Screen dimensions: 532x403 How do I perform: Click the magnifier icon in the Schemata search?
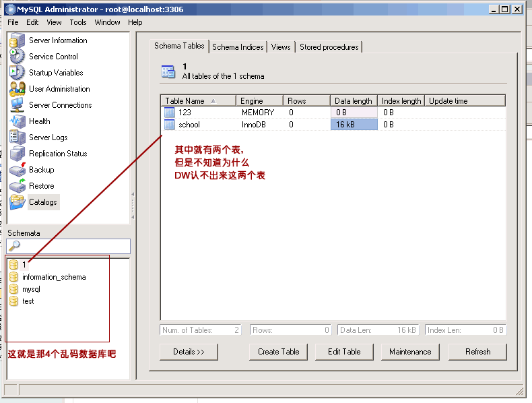[14, 245]
